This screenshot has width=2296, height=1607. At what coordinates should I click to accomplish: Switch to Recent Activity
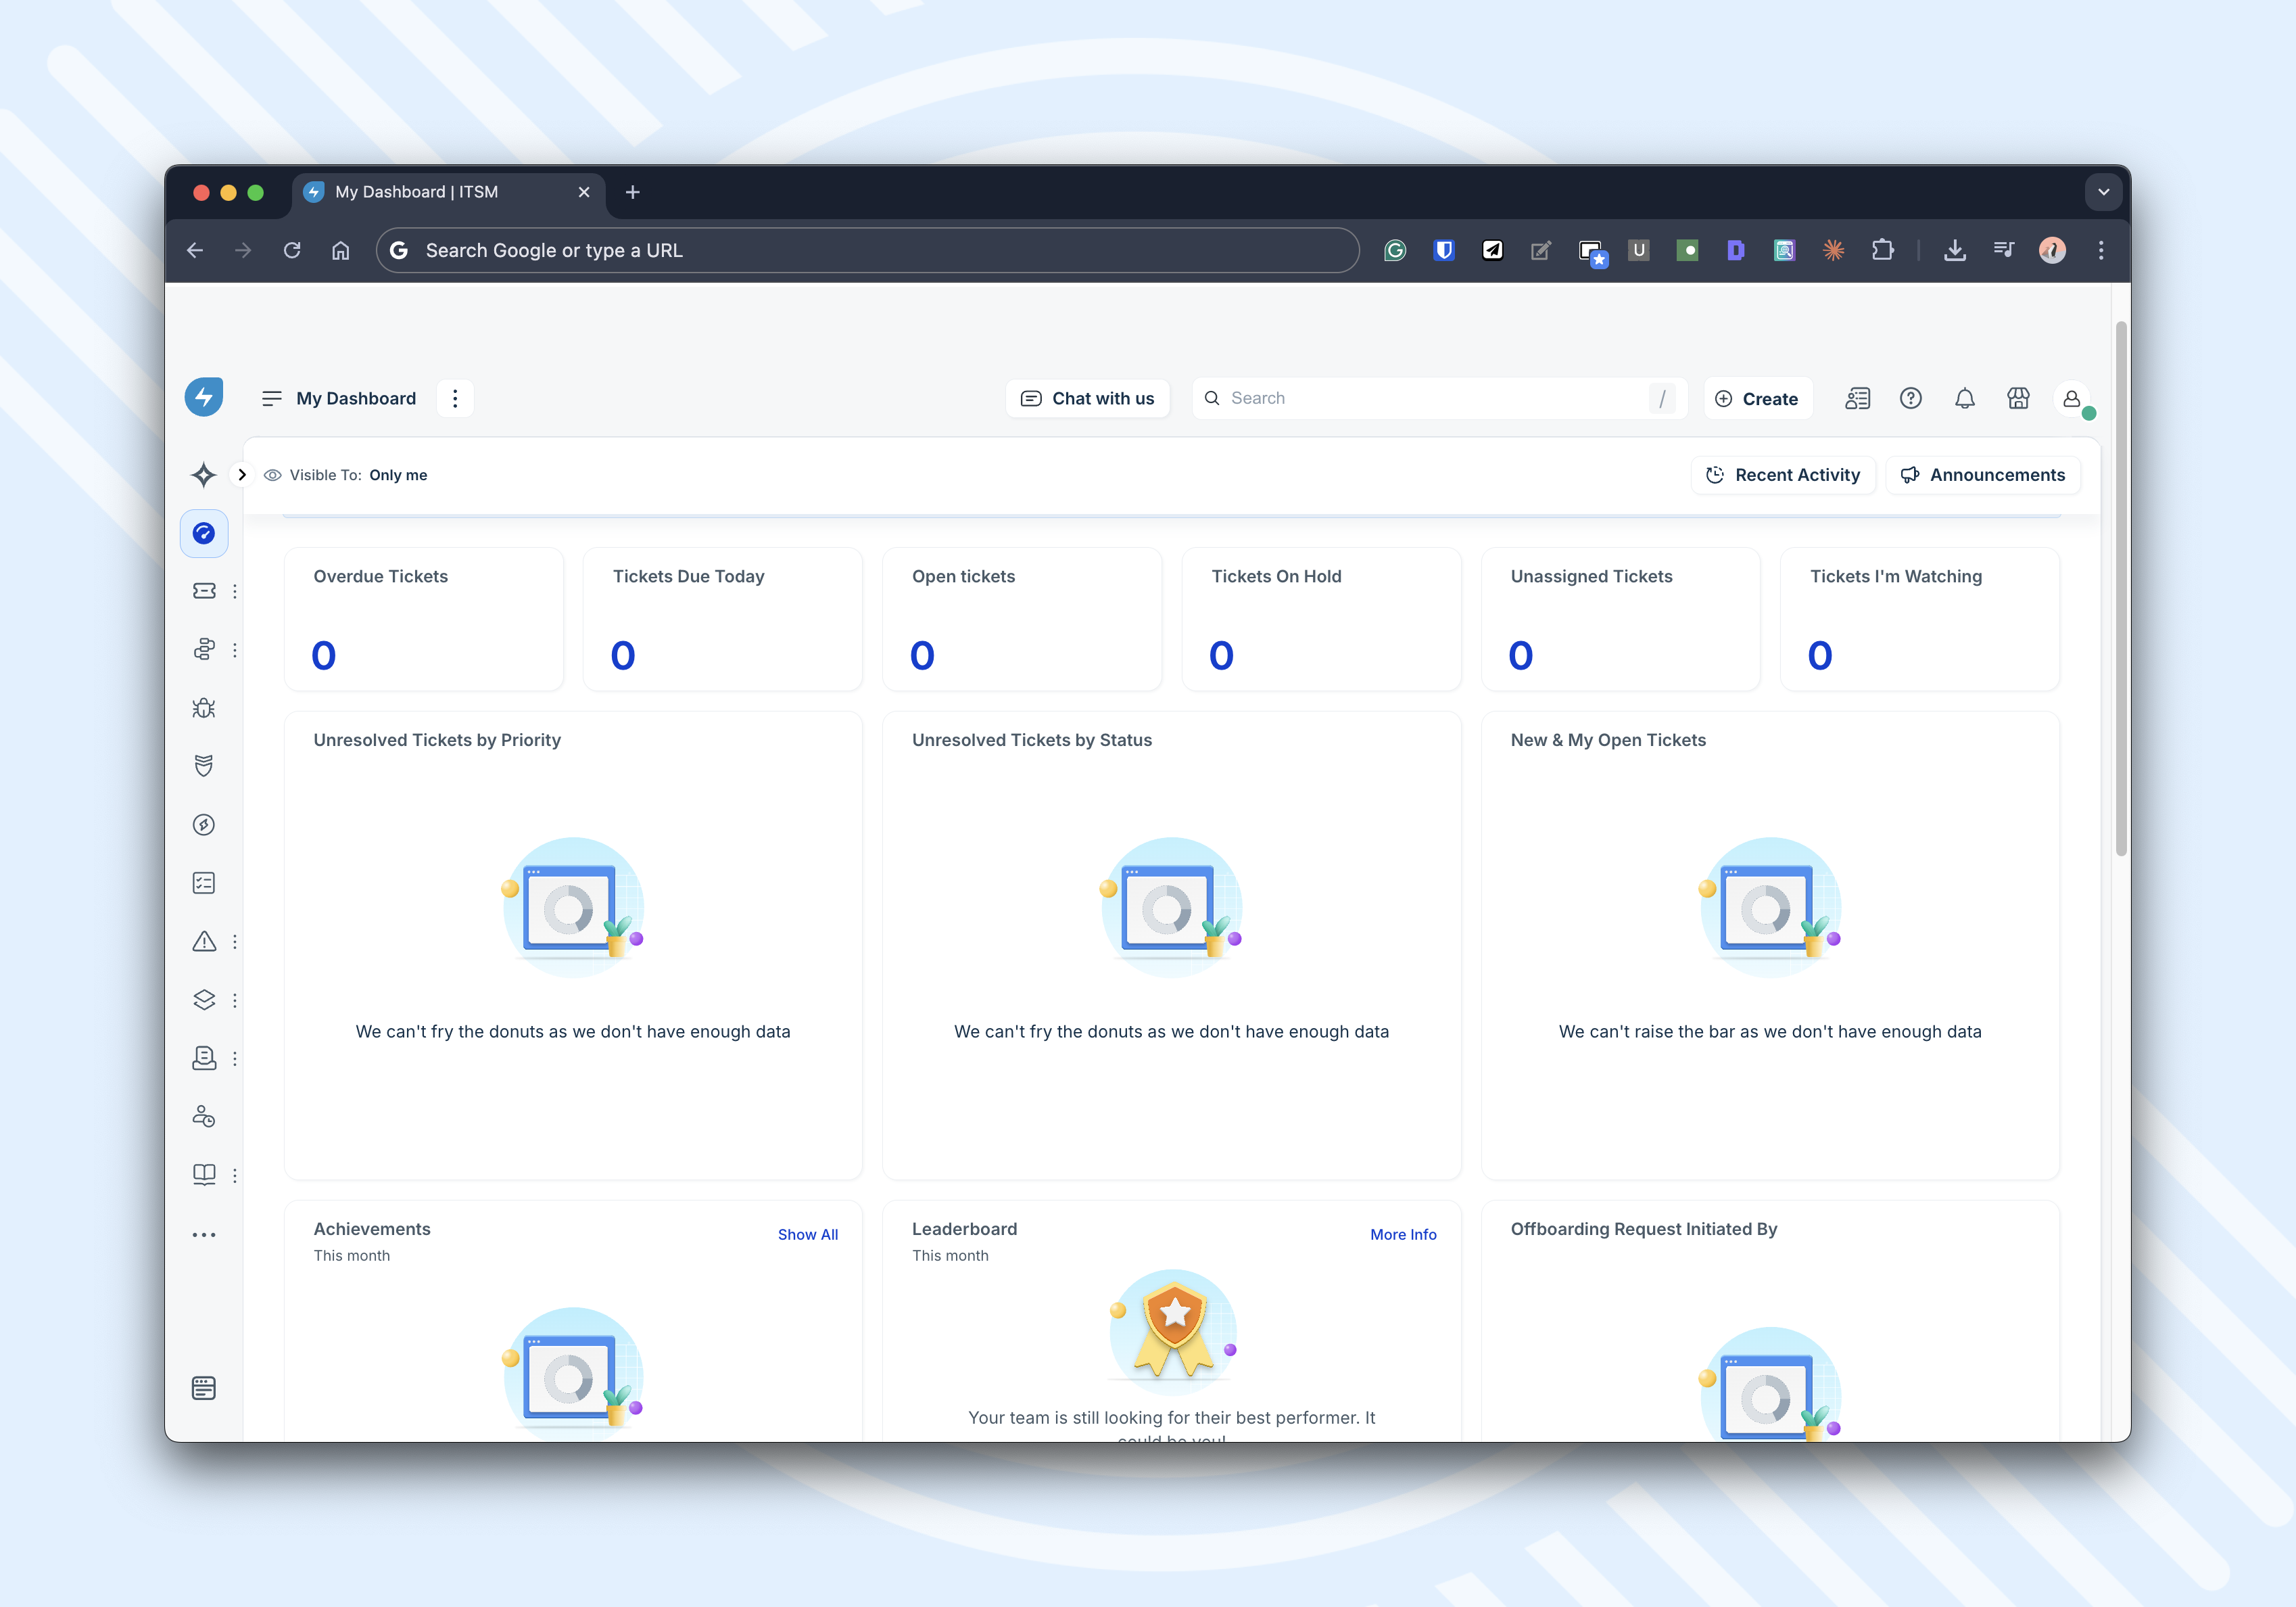pos(1782,474)
